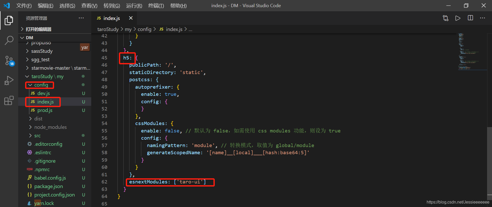This screenshot has width=492, height=207.
Task: Open editor More Actions ellipsis menu
Action: (x=483, y=18)
